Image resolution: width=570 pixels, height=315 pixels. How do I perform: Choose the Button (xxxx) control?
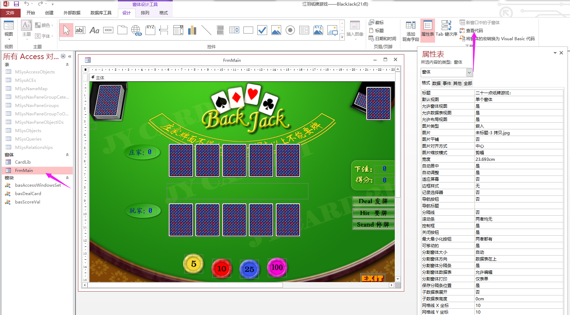click(108, 30)
